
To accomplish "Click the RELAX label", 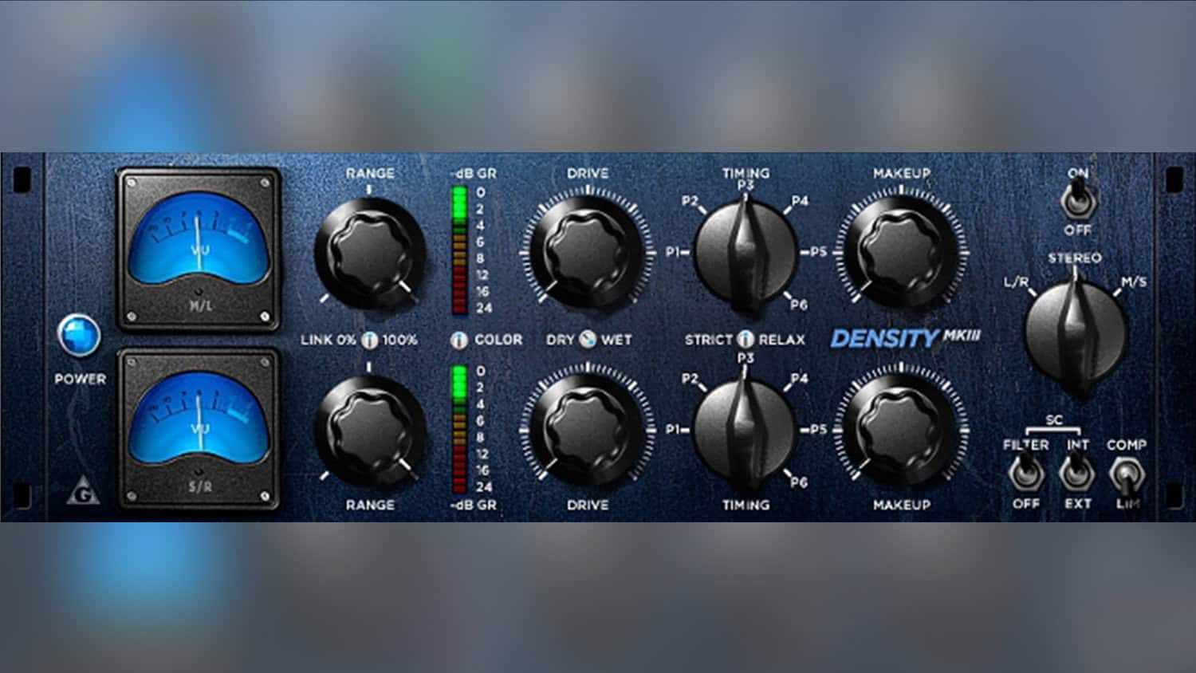I will [781, 340].
